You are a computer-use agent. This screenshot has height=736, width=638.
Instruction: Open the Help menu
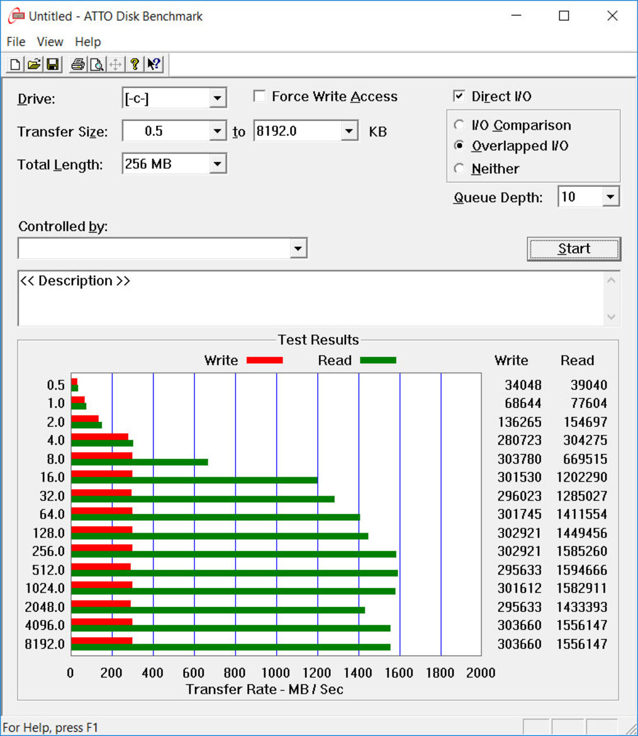[x=87, y=42]
